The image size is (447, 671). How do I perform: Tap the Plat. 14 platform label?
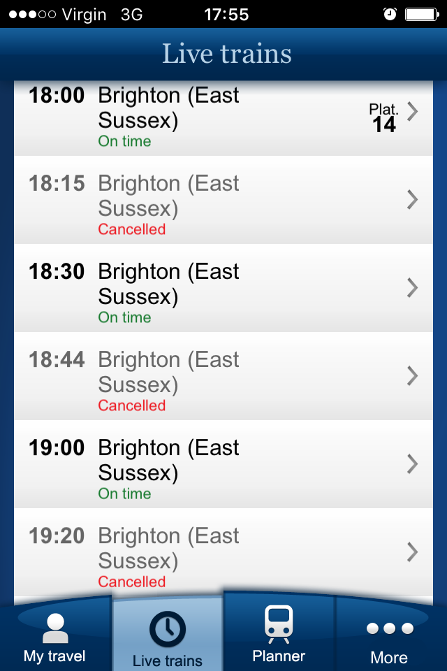383,118
